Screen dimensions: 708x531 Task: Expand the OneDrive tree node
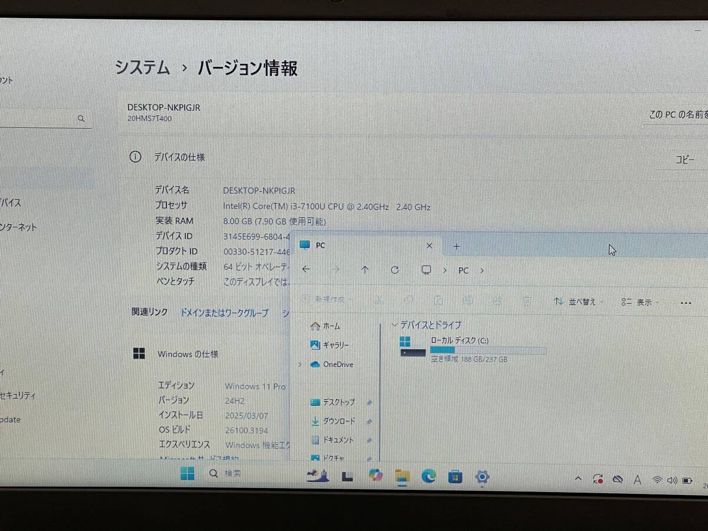pyautogui.click(x=300, y=365)
